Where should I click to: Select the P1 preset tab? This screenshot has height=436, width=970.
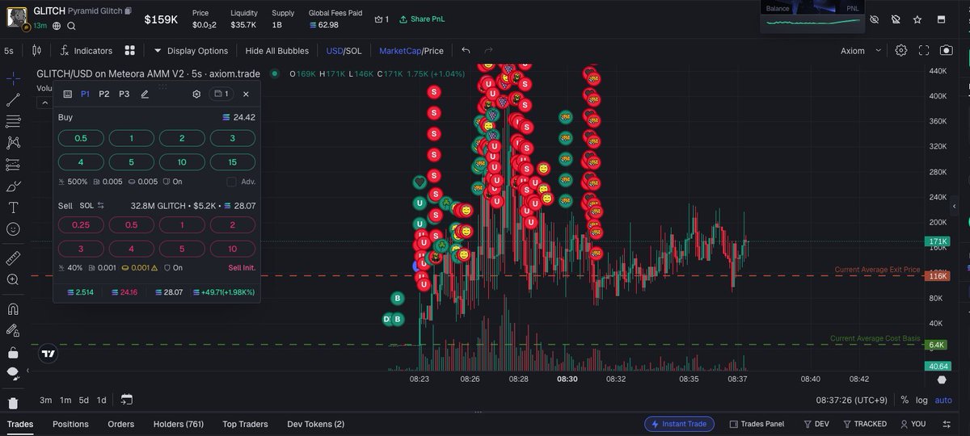(85, 94)
